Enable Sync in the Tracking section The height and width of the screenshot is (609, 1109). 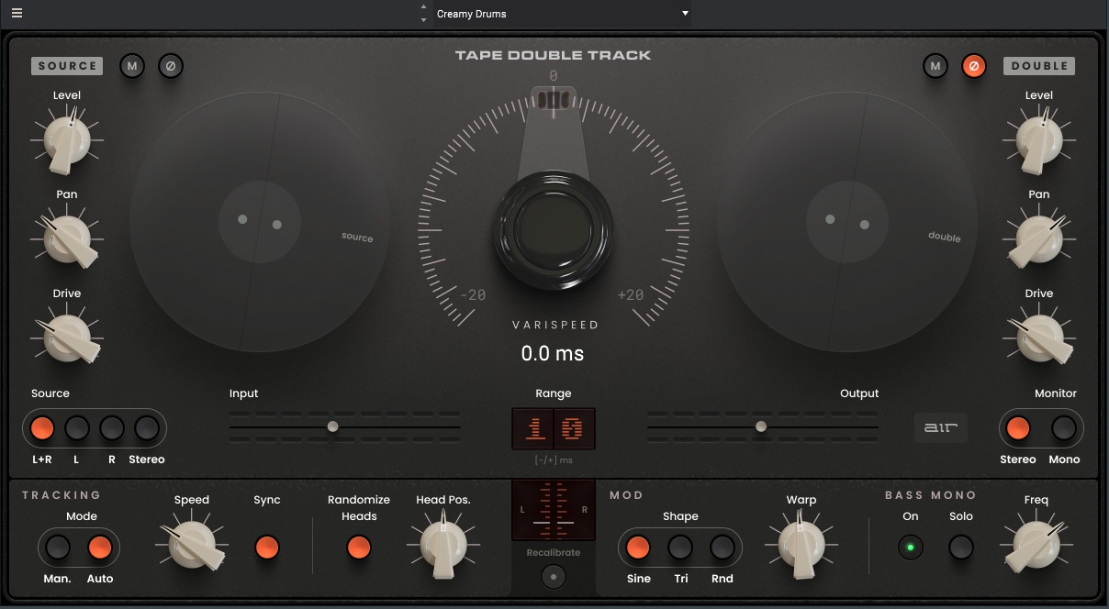click(x=267, y=548)
